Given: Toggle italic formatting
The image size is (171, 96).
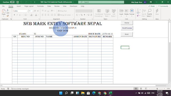Looking at the screenshot, I should point(17,15).
